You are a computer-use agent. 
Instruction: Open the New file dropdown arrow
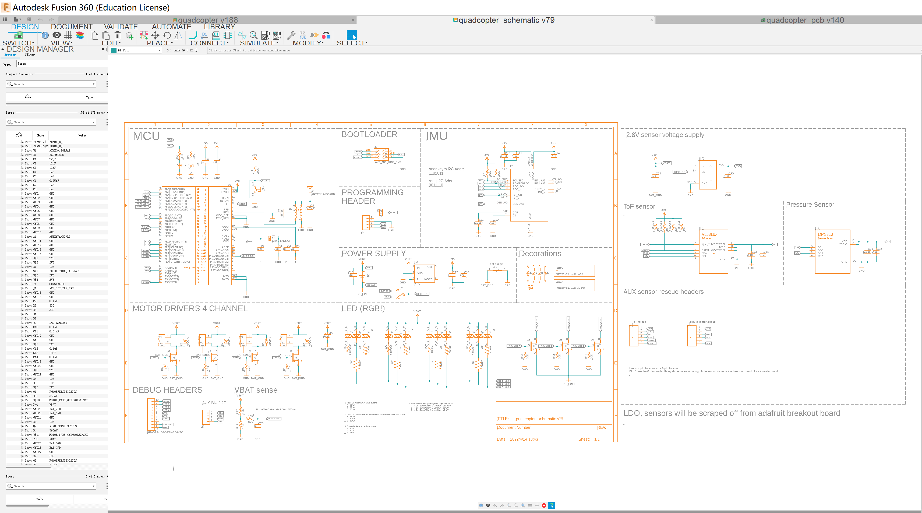(20, 19)
